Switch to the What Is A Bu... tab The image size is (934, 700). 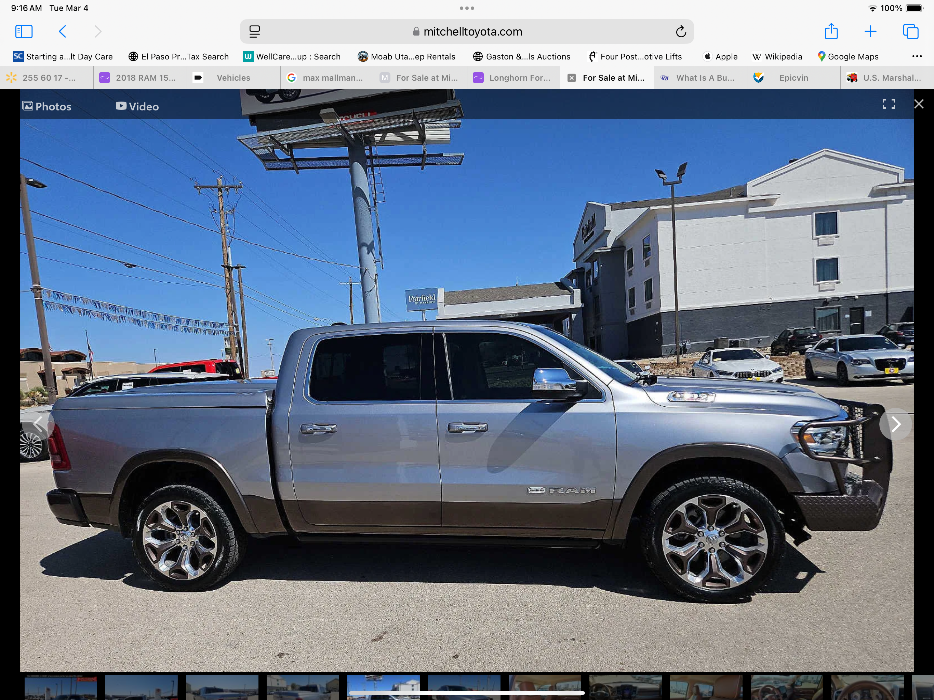pos(700,78)
